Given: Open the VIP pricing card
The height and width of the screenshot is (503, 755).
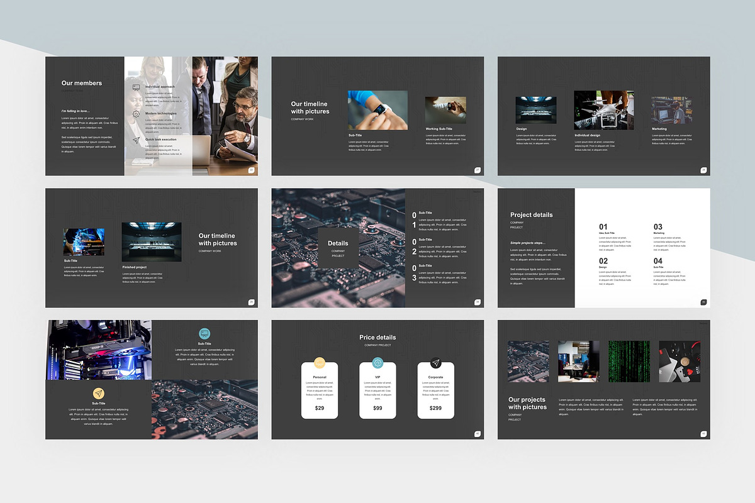Looking at the screenshot, I should click(x=377, y=390).
